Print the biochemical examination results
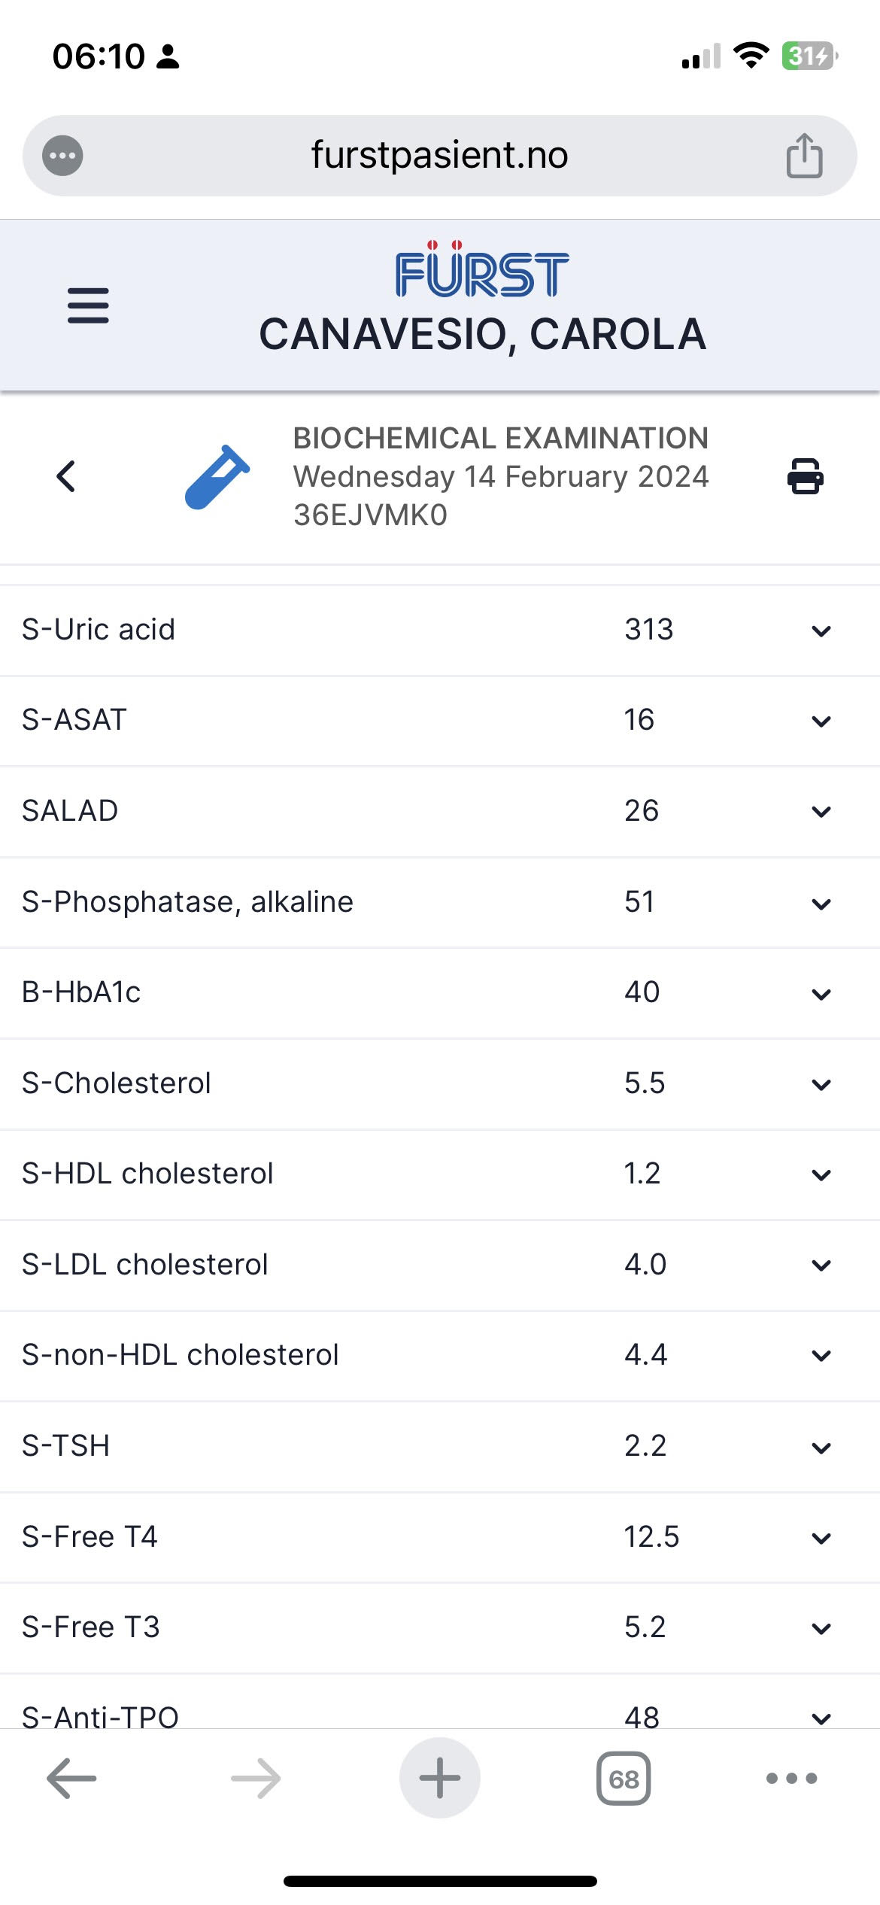This screenshot has height=1905, width=880. click(x=805, y=476)
